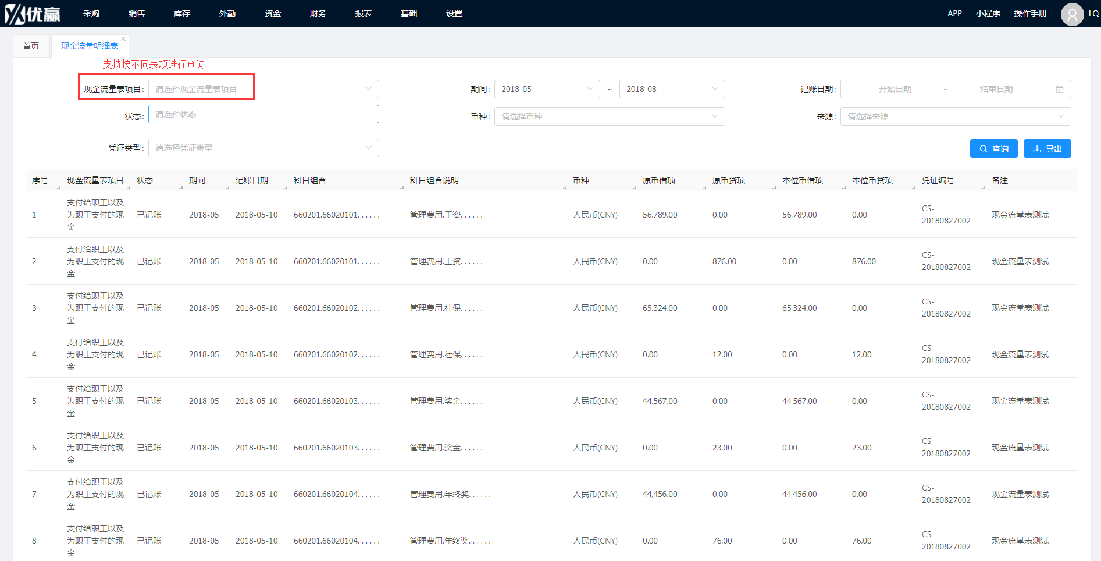Select the 65,324.00 原币借项 cell
The width and height of the screenshot is (1101, 561).
click(x=660, y=308)
